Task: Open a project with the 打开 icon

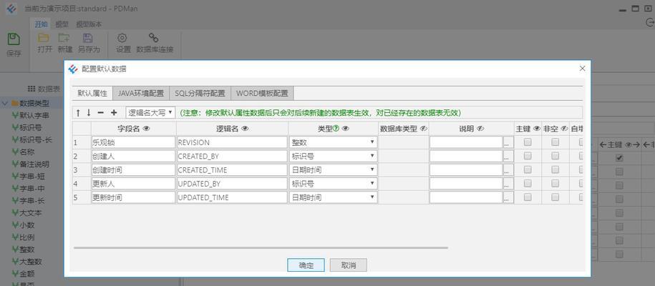Action: [44, 38]
